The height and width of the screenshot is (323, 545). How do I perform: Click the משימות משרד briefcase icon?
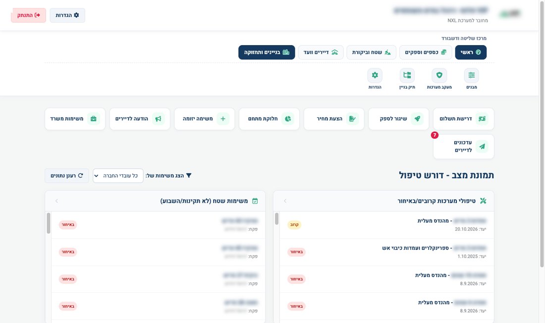[x=94, y=118]
